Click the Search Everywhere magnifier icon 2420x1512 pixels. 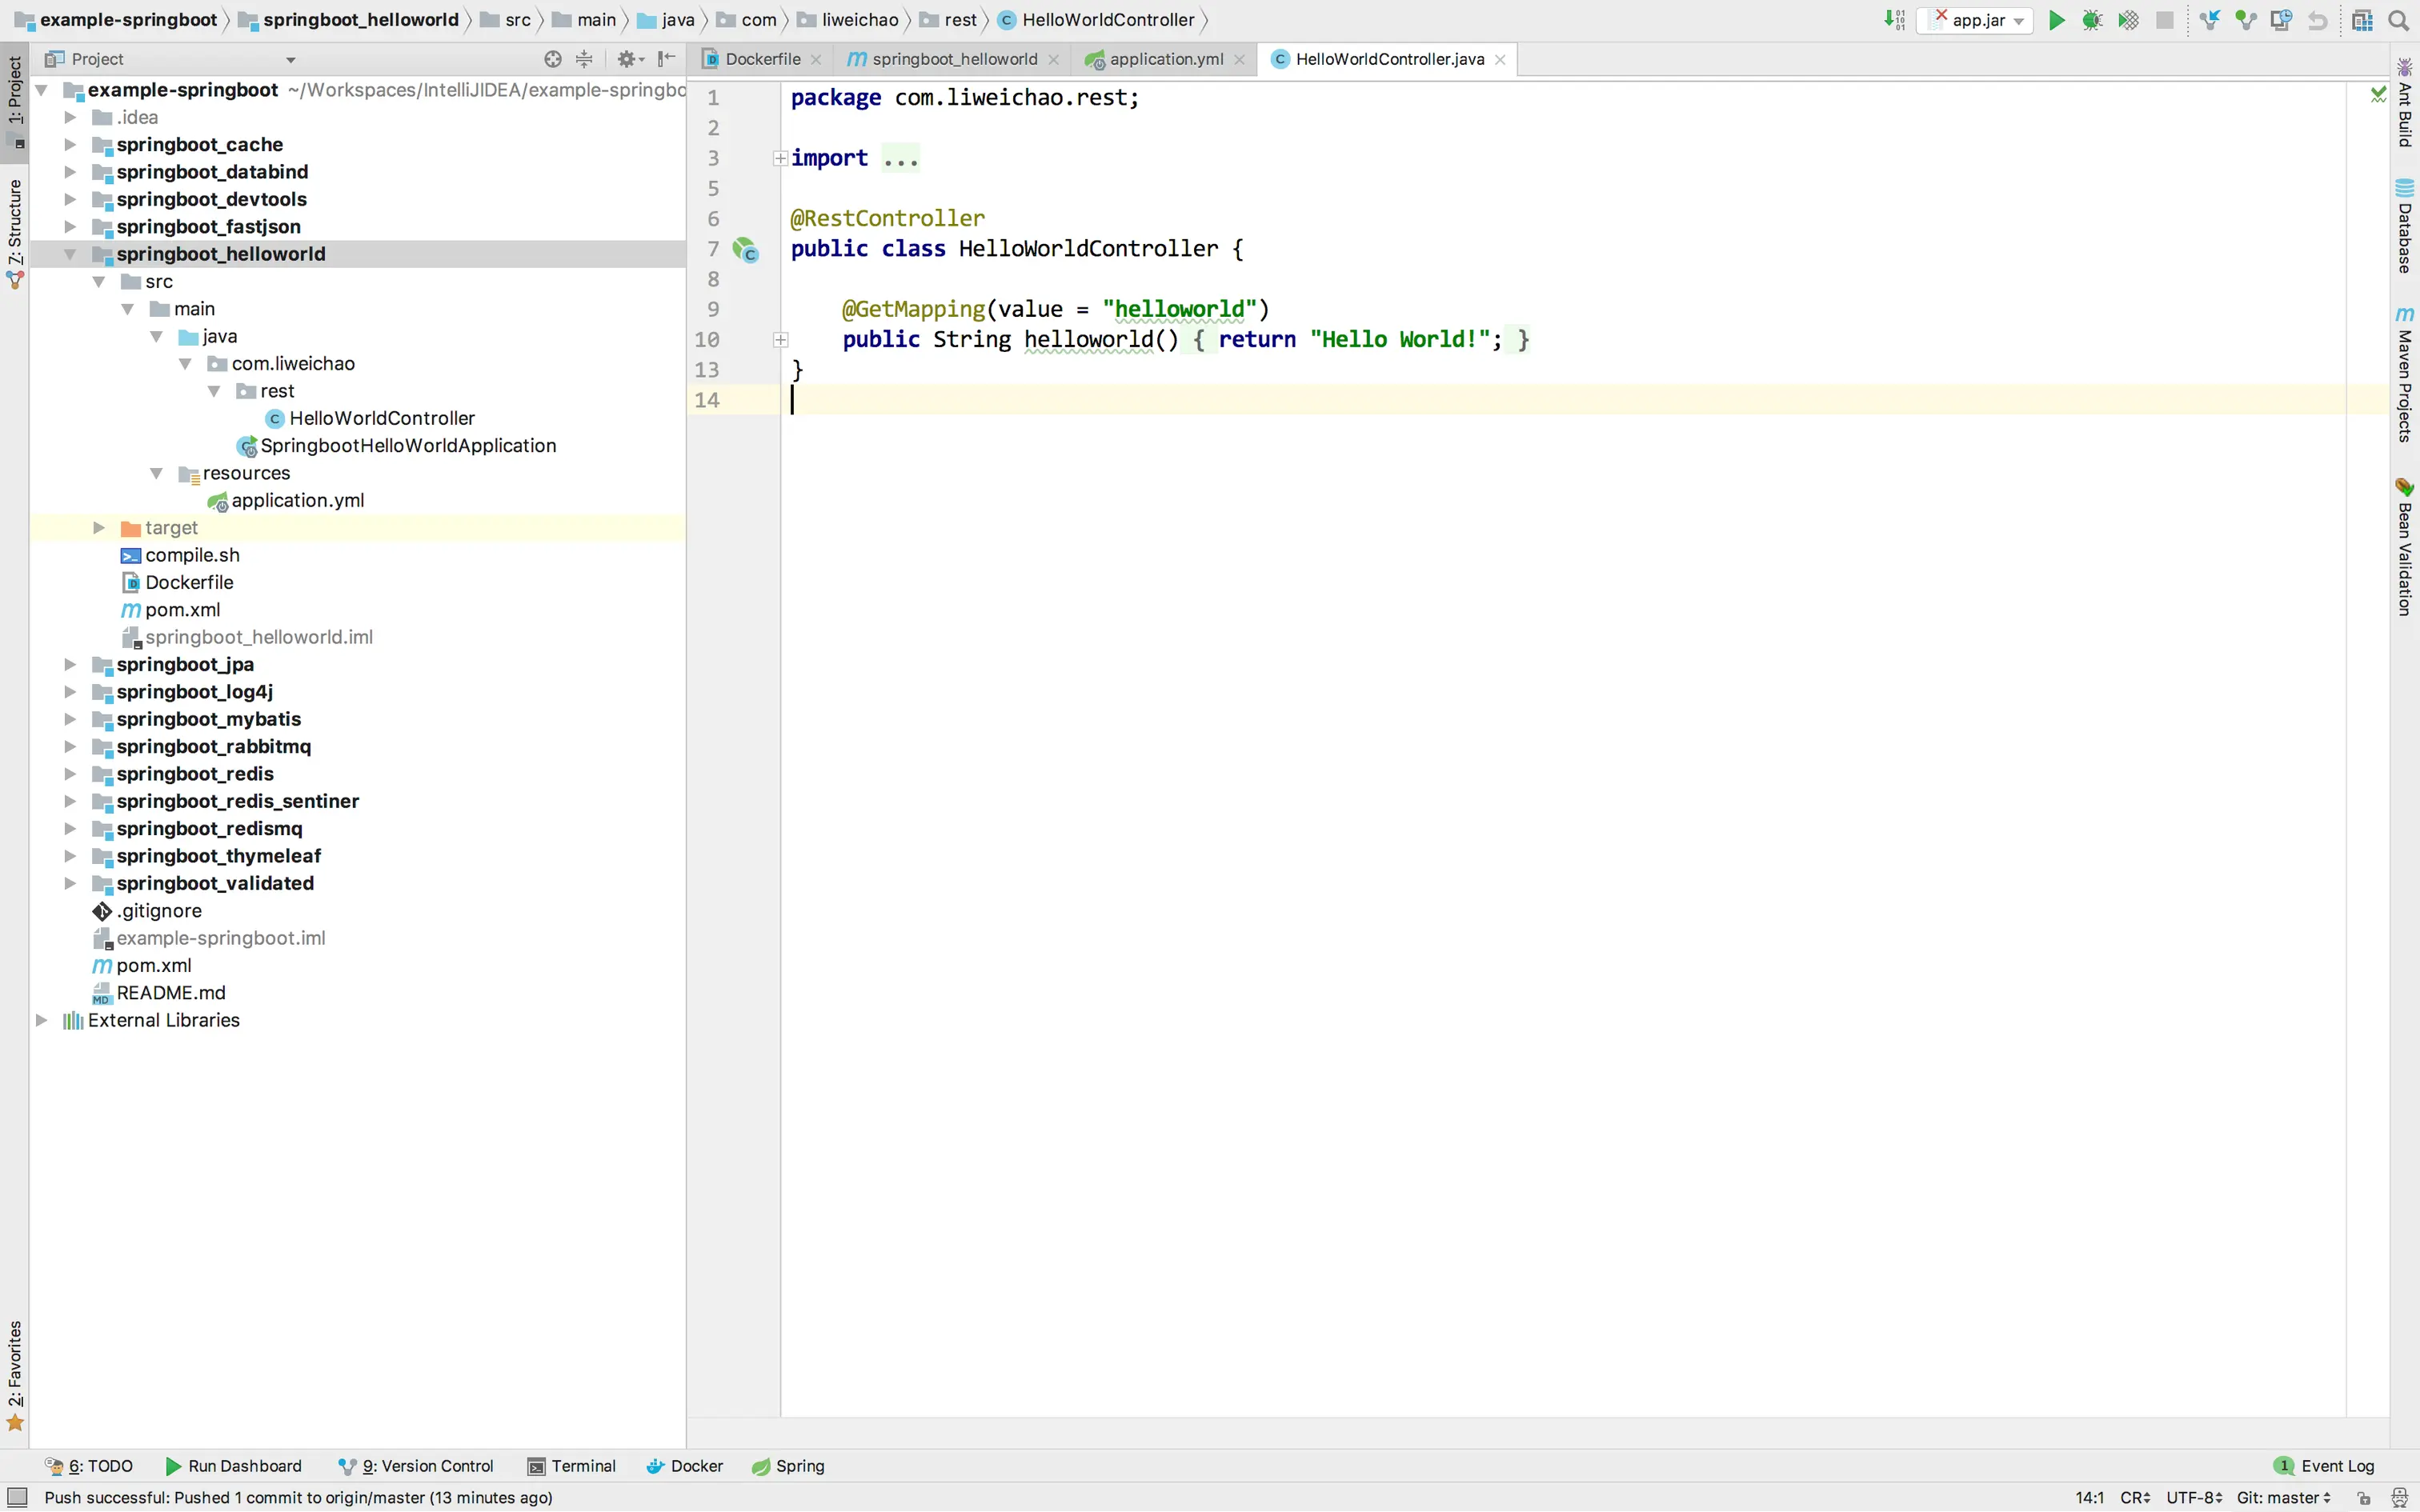(x=2398, y=20)
